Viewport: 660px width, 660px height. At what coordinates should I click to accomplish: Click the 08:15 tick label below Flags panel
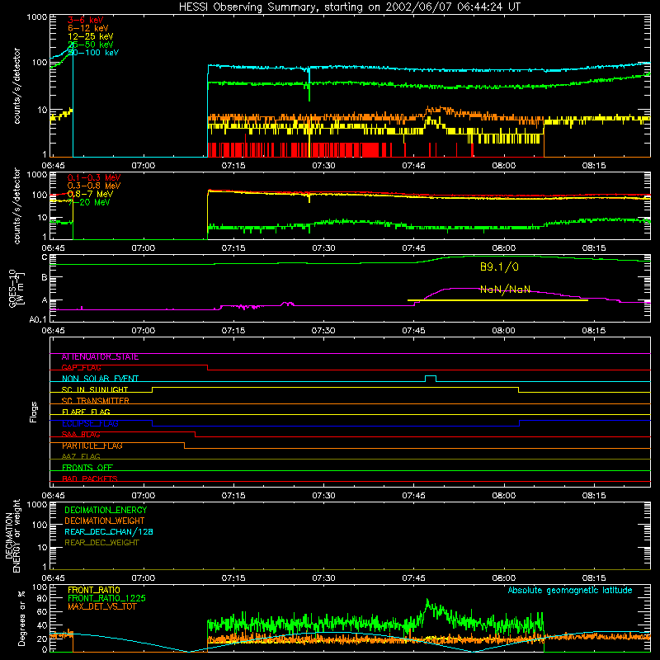(x=593, y=496)
